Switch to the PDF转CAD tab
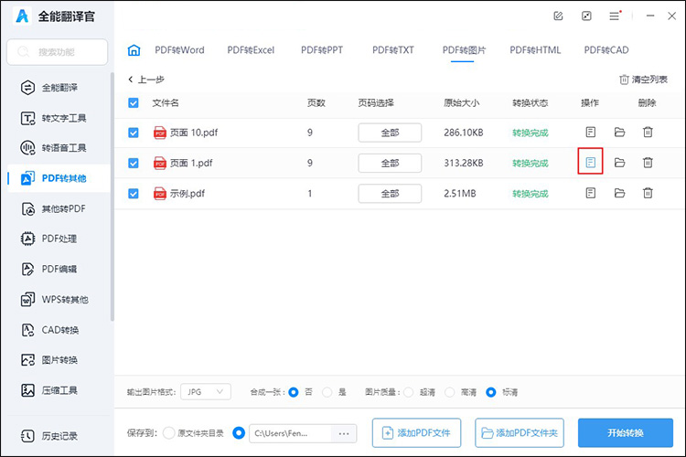The width and height of the screenshot is (686, 457). click(606, 50)
